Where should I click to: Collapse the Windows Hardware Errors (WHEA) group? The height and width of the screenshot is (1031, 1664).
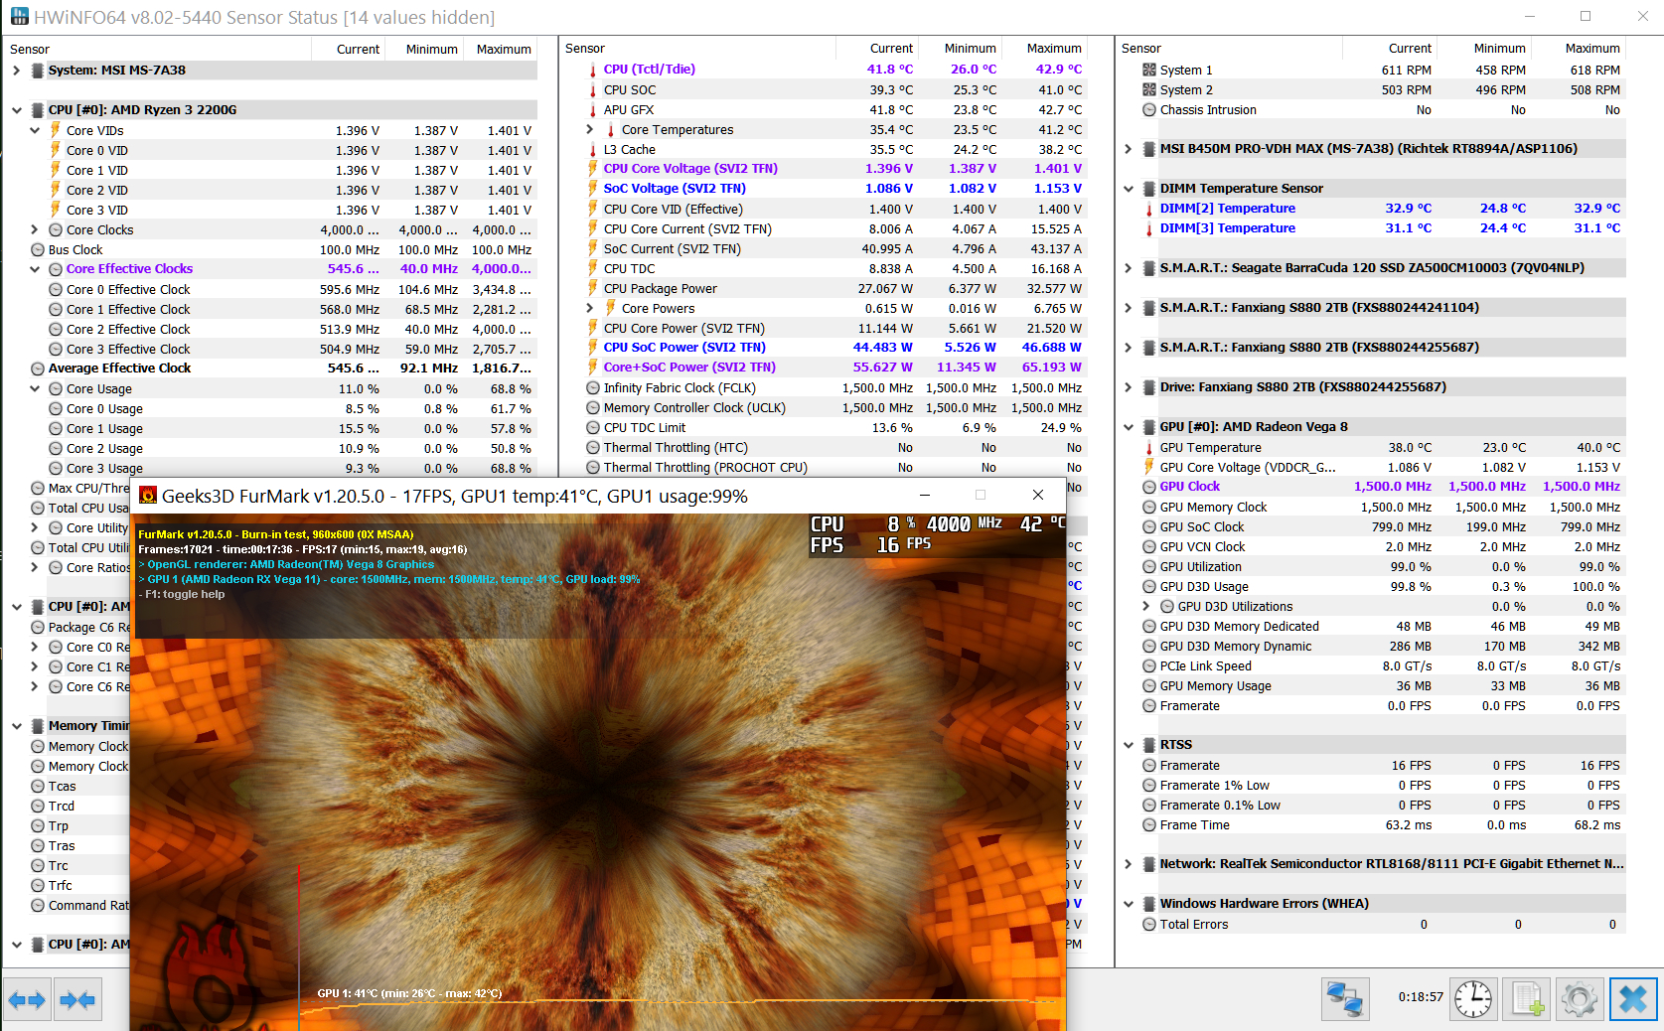click(x=1128, y=904)
